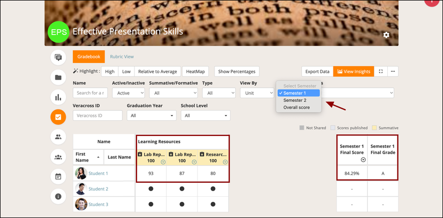Viewport: 443px width, 218px height.
Task: Open the calendar icon in sidebar
Action: click(58, 177)
